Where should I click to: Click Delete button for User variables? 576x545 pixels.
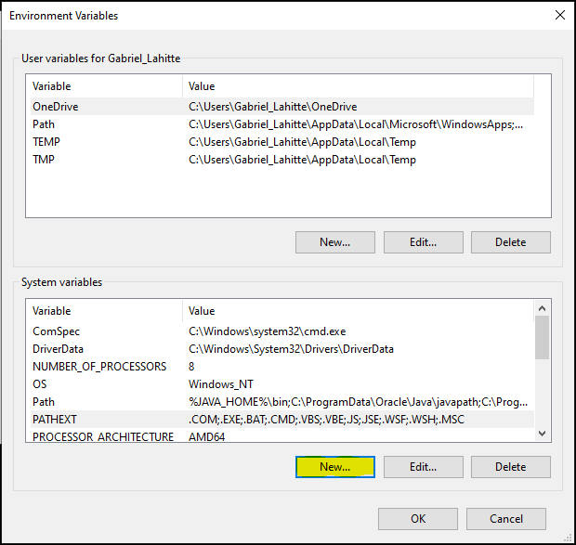(510, 242)
